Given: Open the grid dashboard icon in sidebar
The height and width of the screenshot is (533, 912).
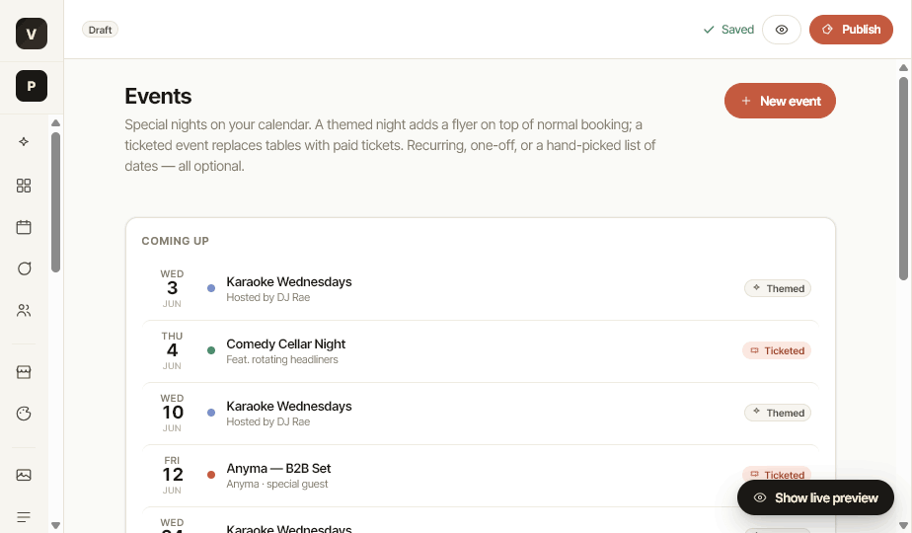Looking at the screenshot, I should pyautogui.click(x=24, y=186).
